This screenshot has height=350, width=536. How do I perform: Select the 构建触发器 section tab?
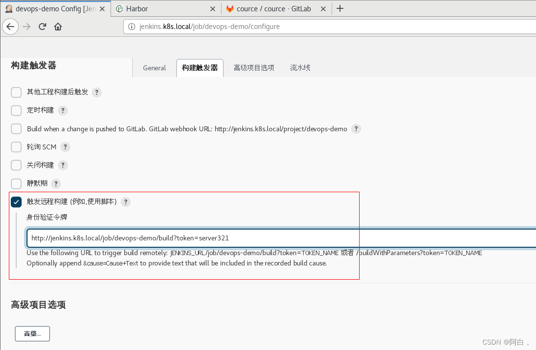click(200, 68)
